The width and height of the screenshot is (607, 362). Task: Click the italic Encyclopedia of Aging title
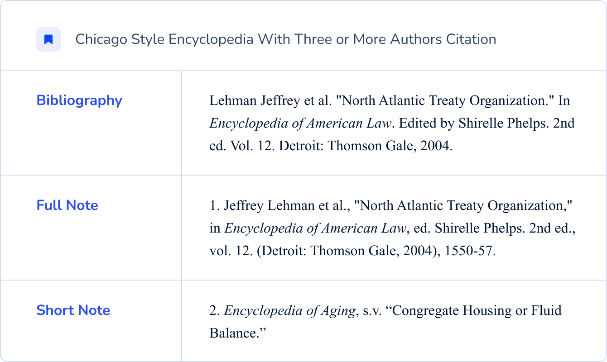[289, 311]
